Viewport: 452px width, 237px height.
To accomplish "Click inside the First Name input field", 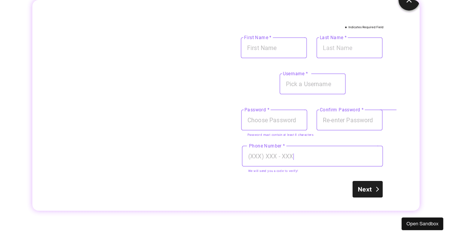I will [x=274, y=48].
